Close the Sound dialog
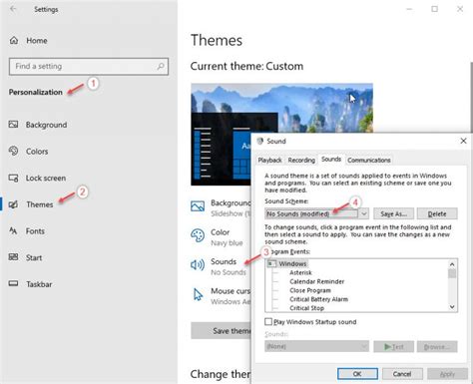 tap(463, 141)
